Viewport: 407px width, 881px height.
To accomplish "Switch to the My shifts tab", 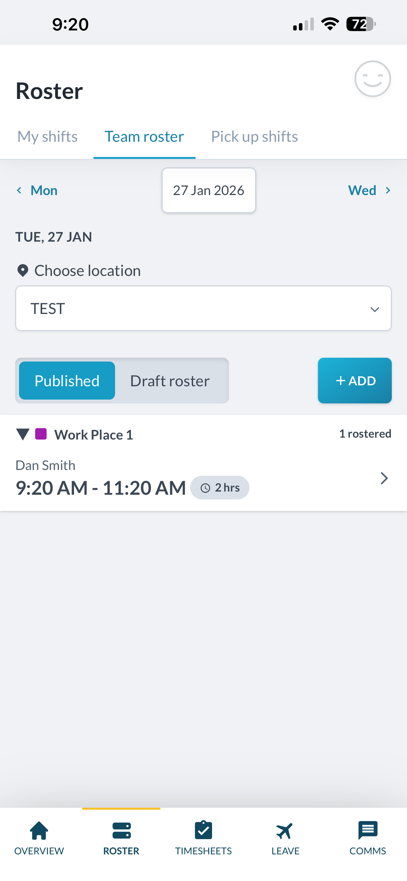I will pos(47,136).
